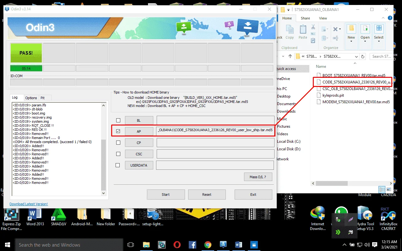402x251 pixels.
Task: Click the Word icon in taskbar
Action: 239,245
